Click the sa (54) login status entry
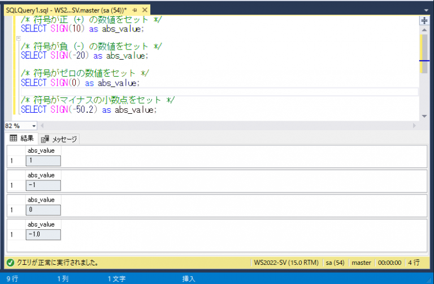The image size is (434, 284). point(335,263)
